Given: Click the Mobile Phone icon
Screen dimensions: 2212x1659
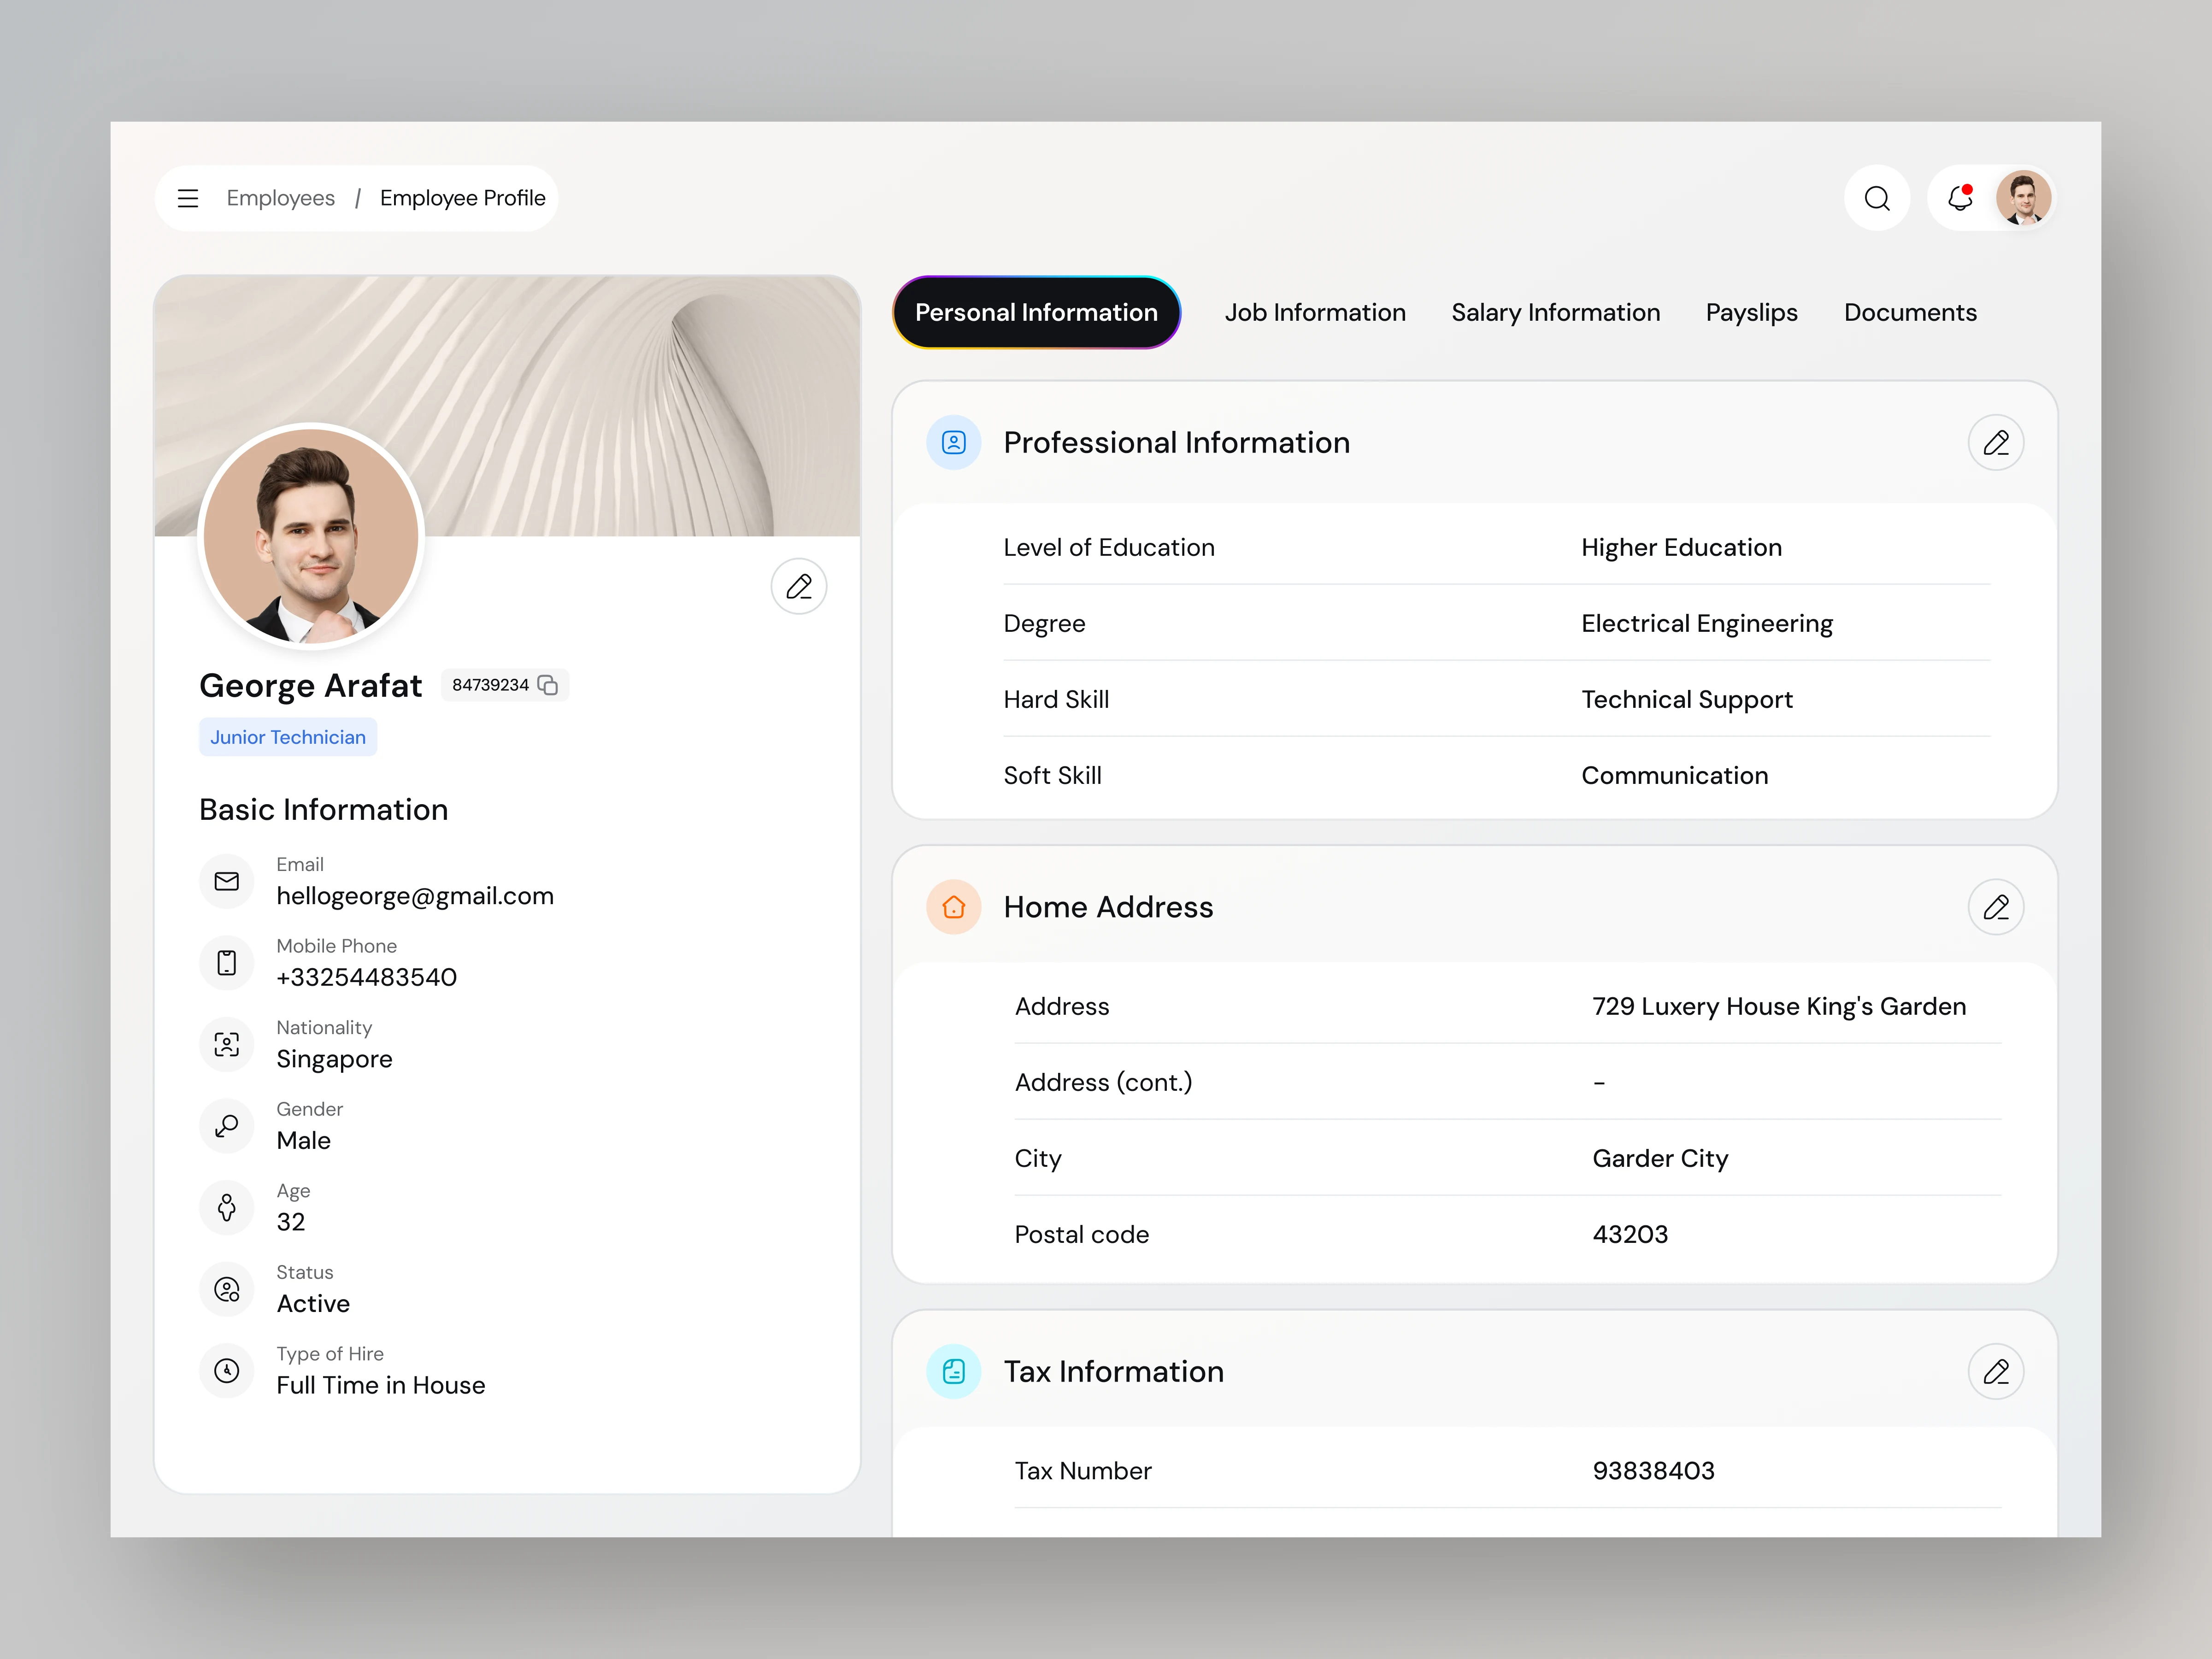Looking at the screenshot, I should tap(227, 963).
